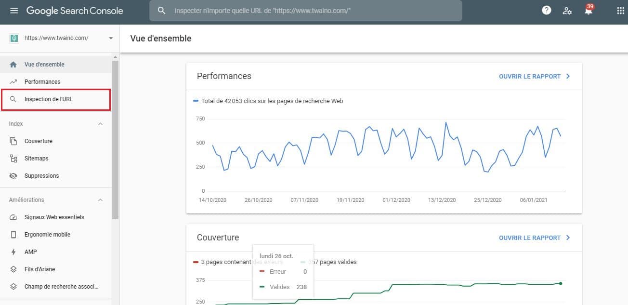628x305 pixels.
Task: Click the Sitemaps tree icon
Action: click(x=13, y=159)
